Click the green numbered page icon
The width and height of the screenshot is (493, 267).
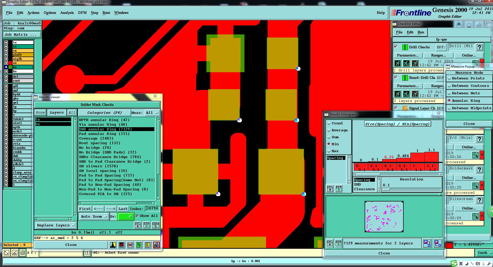coord(139,245)
